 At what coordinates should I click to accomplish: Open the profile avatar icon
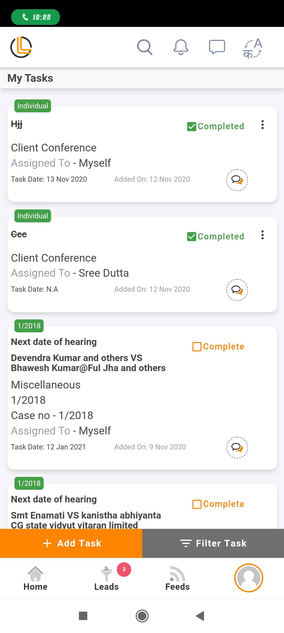pos(248,578)
